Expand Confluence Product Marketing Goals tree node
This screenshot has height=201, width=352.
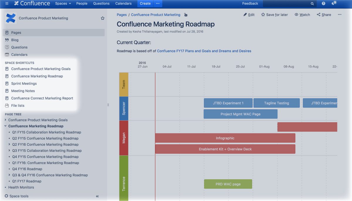pyautogui.click(x=6, y=120)
